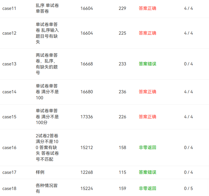Screen dimensions: 209x196
Task: Click the score '4 / 4' for case12
Action: click(188, 33)
